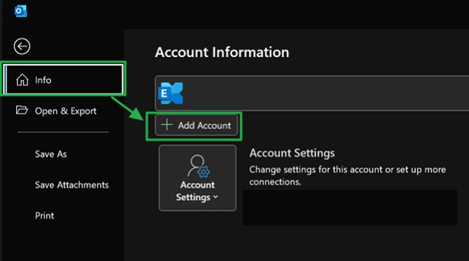The image size is (469, 261).
Task: Click the plus icon on Add Account
Action: click(167, 125)
